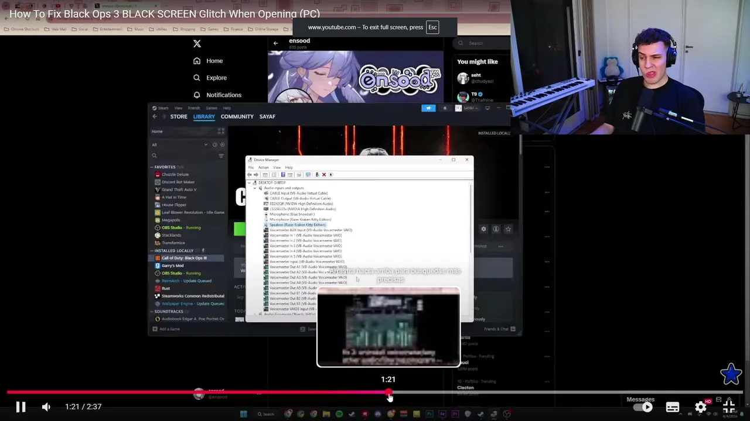Favorite the game with star icon

[508, 229]
